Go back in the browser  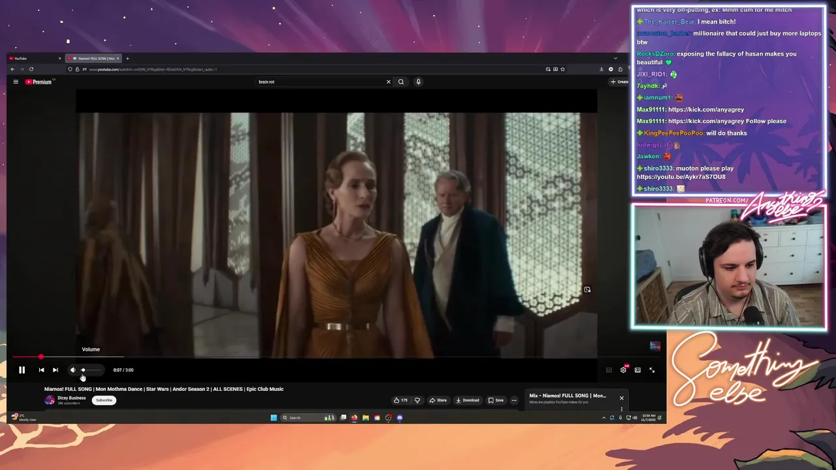[x=12, y=69]
